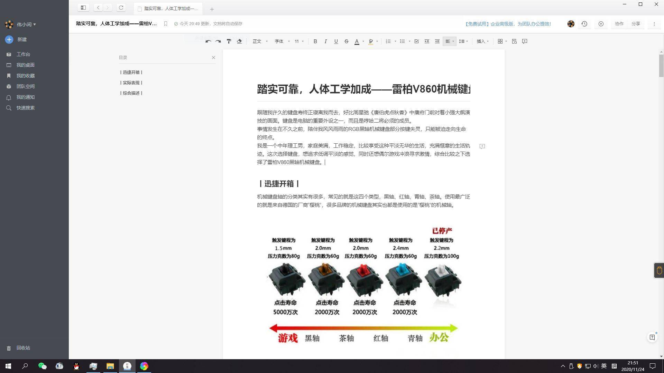Screen dimensions: 664x373
Task: Jump to 综合描述 in the outline
Action: click(x=131, y=93)
